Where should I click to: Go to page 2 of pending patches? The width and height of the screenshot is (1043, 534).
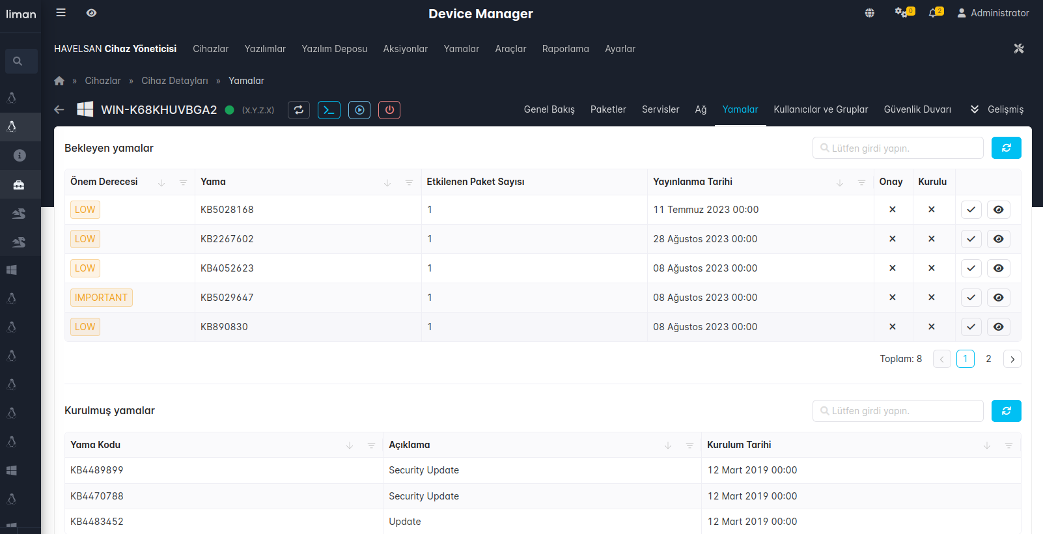pyautogui.click(x=988, y=359)
